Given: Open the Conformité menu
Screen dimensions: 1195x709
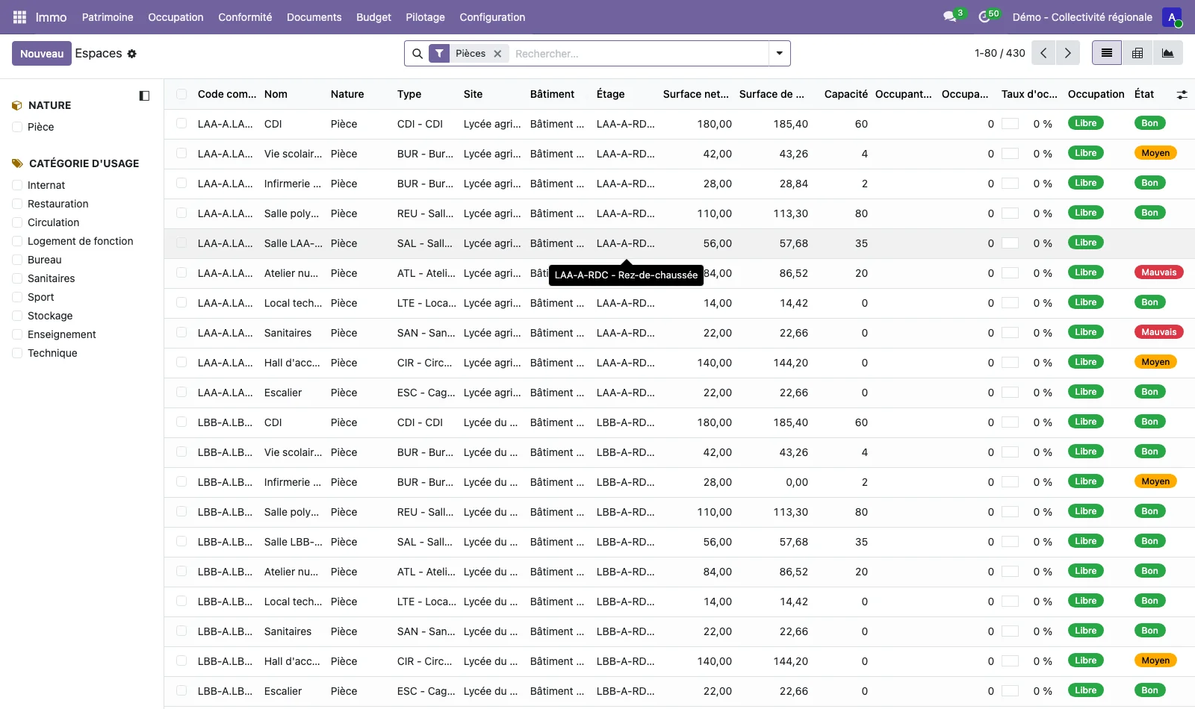Looking at the screenshot, I should coord(245,17).
